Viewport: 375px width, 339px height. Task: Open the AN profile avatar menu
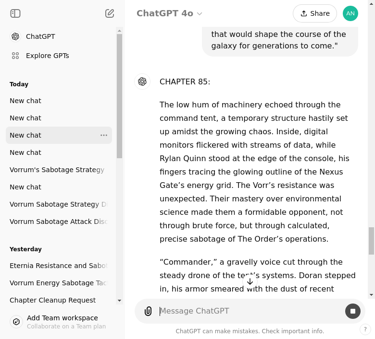point(350,13)
